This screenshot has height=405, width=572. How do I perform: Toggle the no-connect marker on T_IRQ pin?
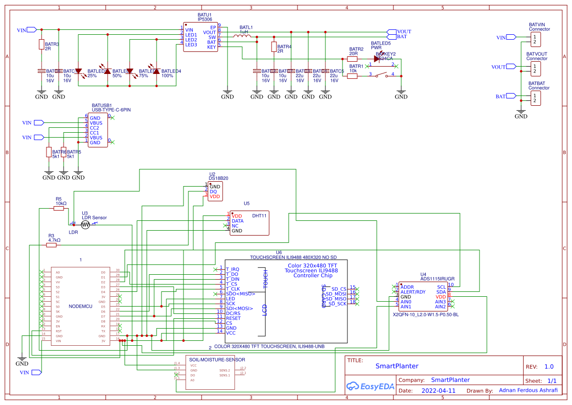click(215, 269)
